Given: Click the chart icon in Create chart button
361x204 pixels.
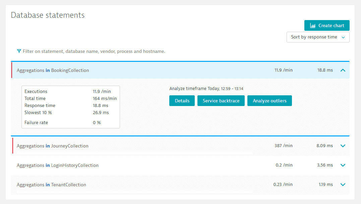Looking at the screenshot, I should click(313, 25).
